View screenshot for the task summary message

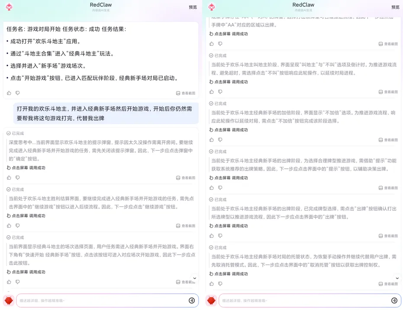click(x=186, y=93)
